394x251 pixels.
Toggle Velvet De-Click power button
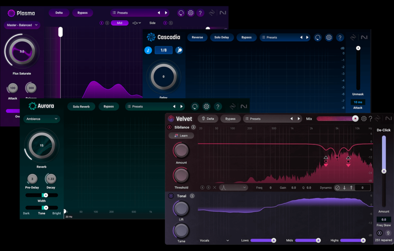(380, 233)
